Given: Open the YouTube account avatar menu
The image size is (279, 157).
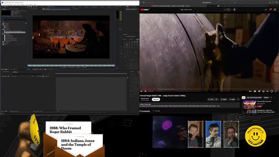Looking at the screenshot, I should (x=275, y=10).
